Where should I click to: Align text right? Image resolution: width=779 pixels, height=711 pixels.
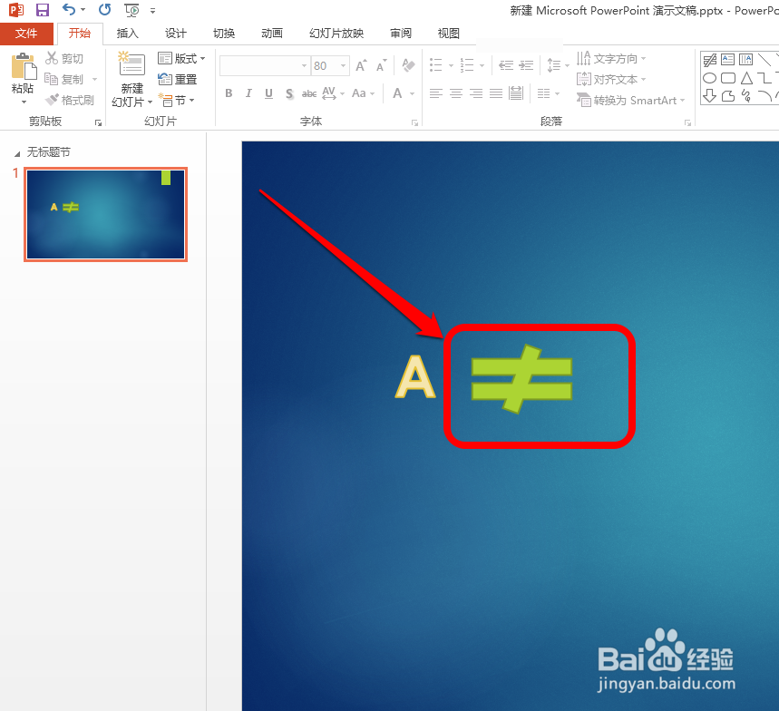point(476,93)
